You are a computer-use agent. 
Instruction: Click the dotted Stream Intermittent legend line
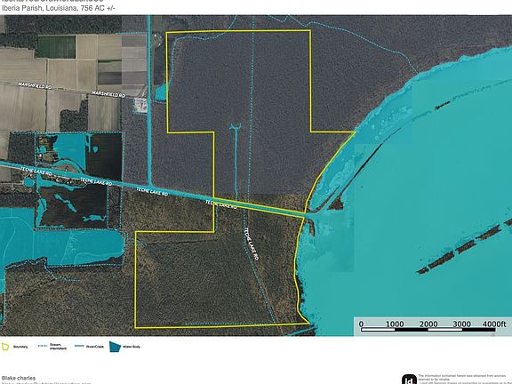tap(43, 346)
